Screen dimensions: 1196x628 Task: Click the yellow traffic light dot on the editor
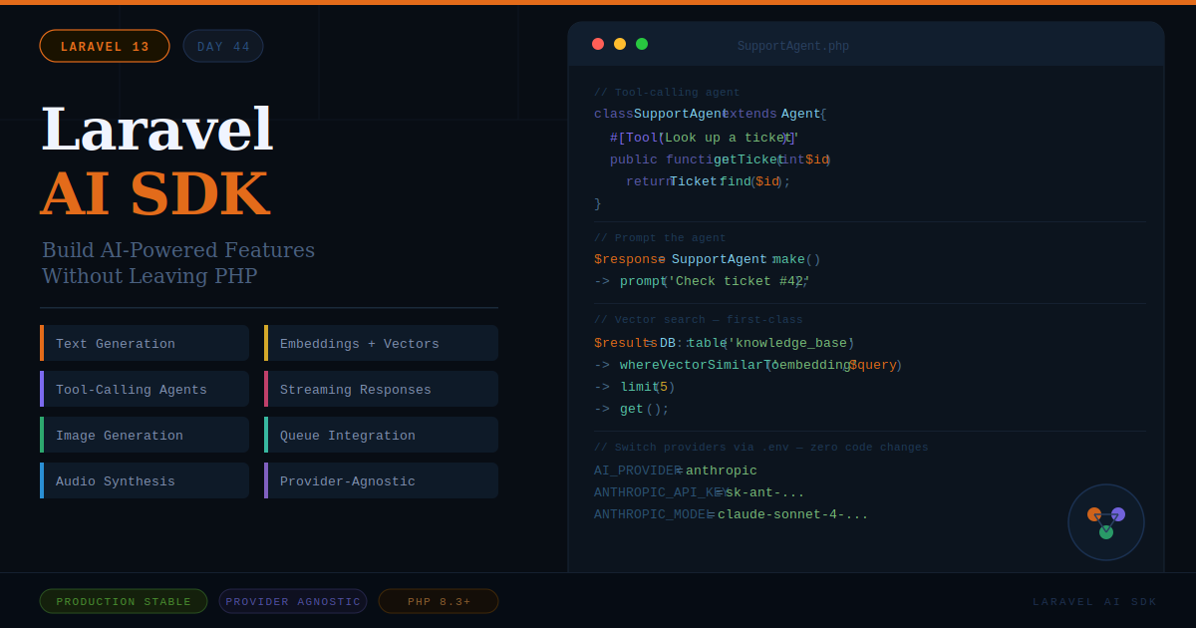(619, 44)
